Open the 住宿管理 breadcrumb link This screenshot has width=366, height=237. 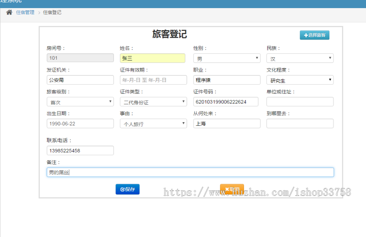(25, 12)
